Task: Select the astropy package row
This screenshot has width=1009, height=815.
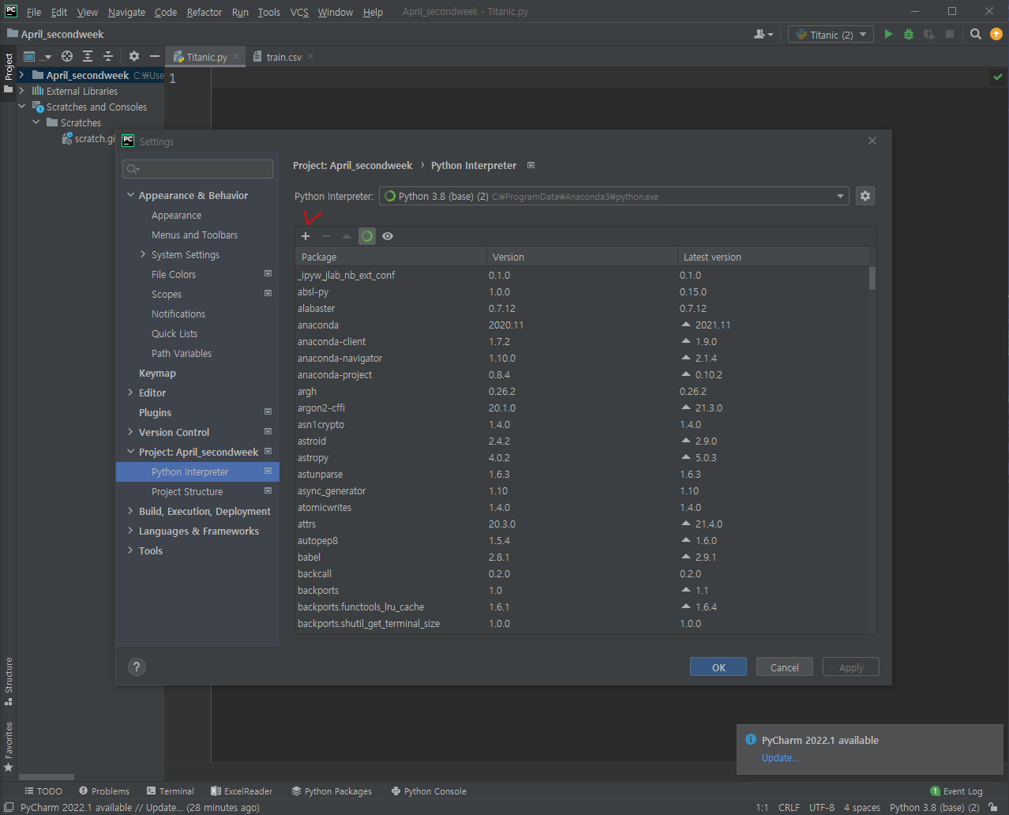Action: [582, 457]
